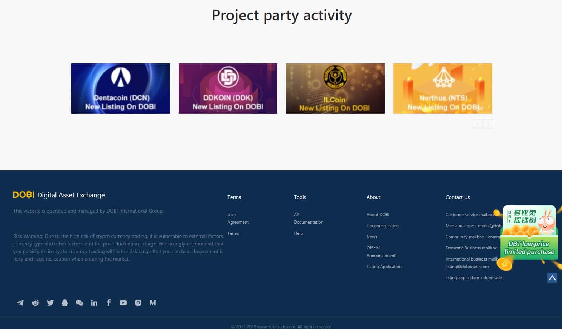
Task: Go to the LinkedIn icon
Action: (x=94, y=303)
